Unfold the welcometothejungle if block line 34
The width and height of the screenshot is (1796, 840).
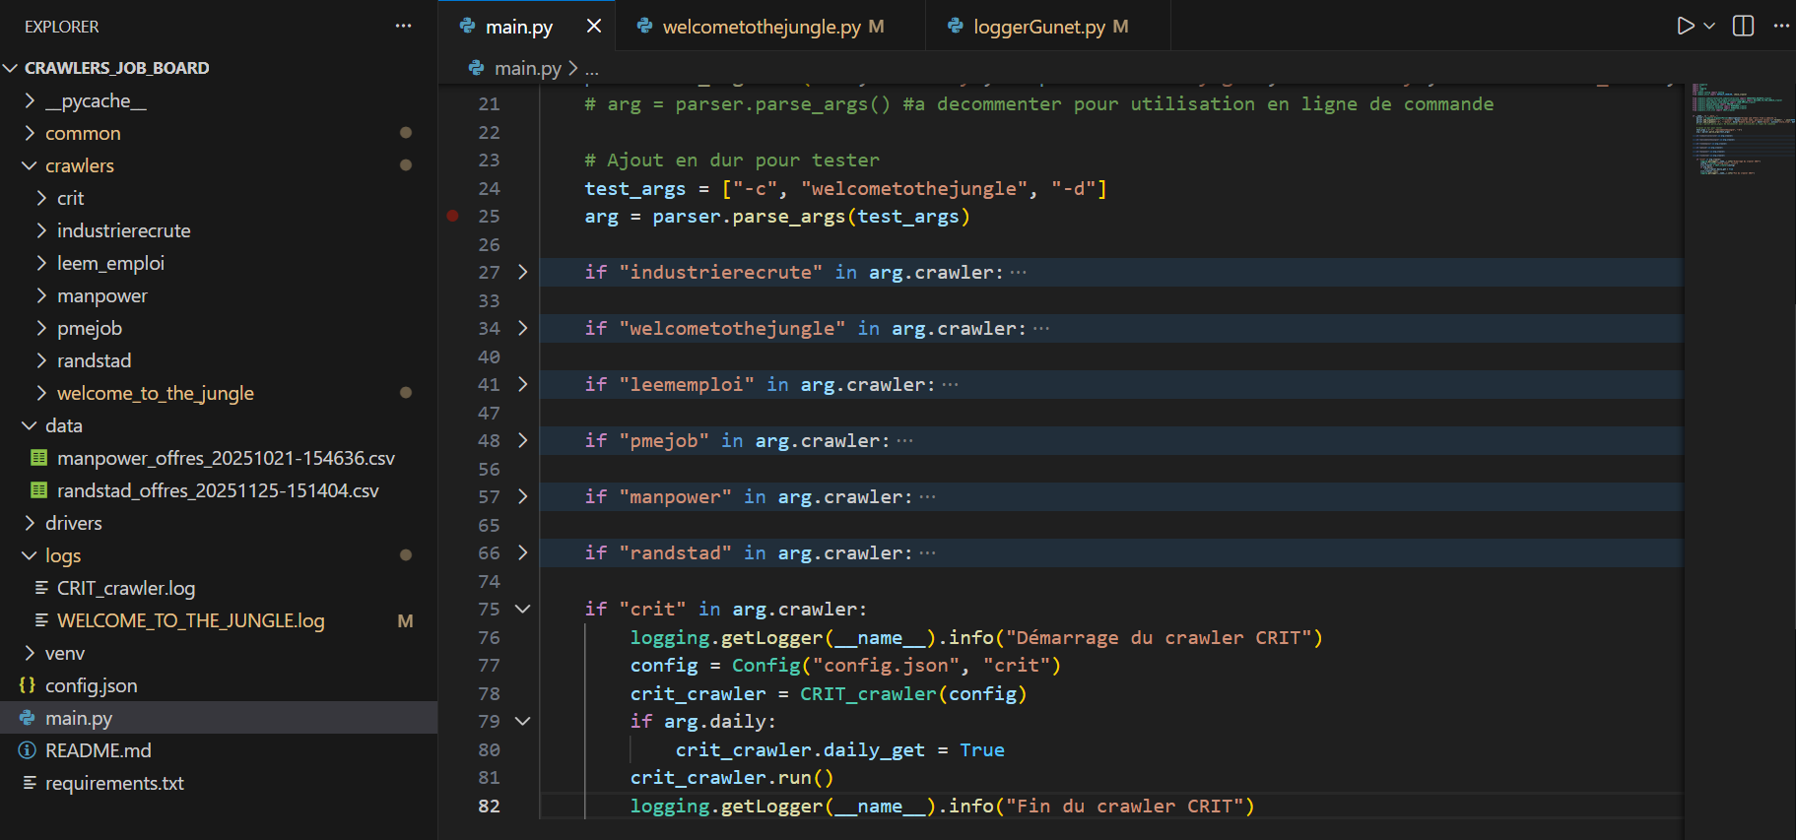click(523, 328)
